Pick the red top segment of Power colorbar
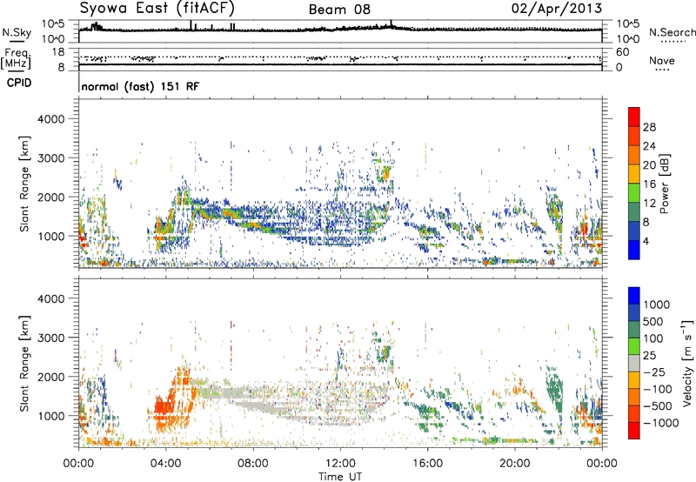Image resolution: width=696 pixels, height=482 pixels. tap(634, 117)
